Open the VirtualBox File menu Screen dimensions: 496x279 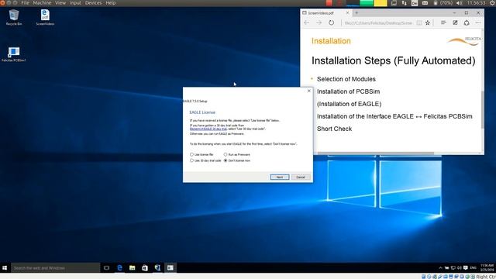coord(25,3)
